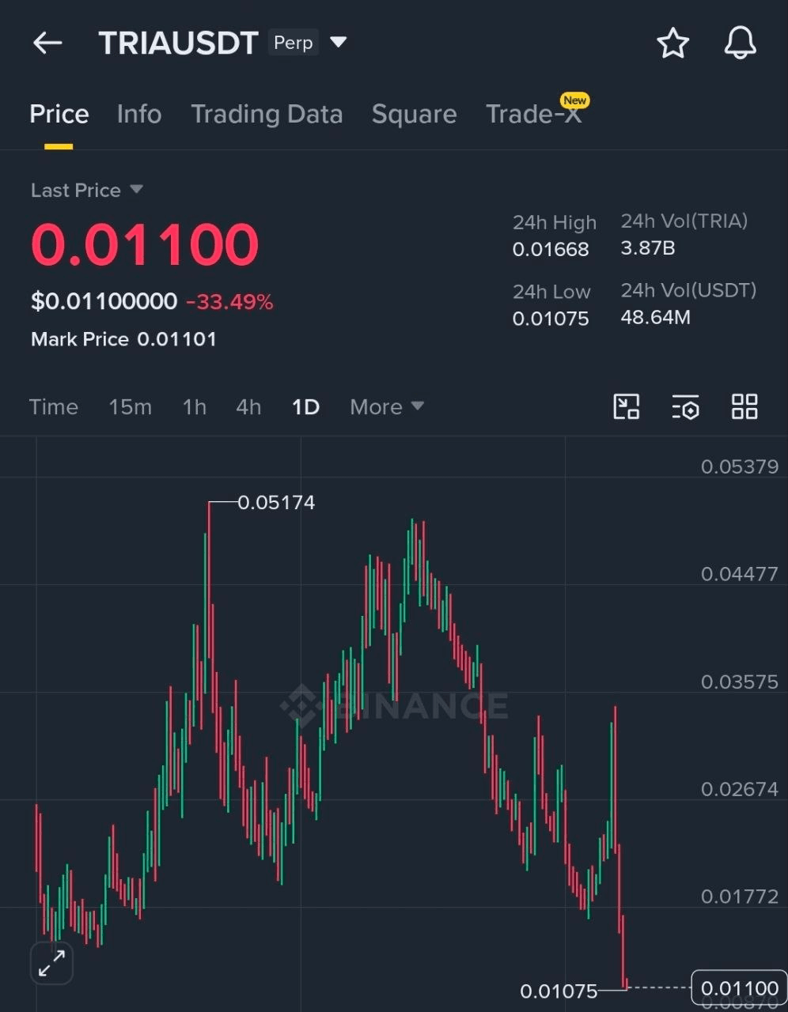This screenshot has width=788, height=1012.
Task: Select the 4h timeframe
Action: [x=248, y=407]
